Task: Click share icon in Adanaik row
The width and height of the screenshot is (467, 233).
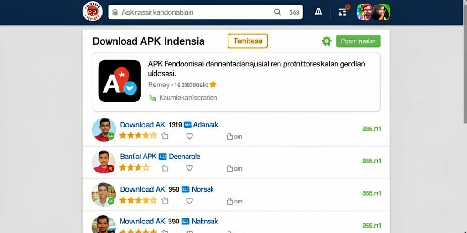Action: pyautogui.click(x=165, y=136)
